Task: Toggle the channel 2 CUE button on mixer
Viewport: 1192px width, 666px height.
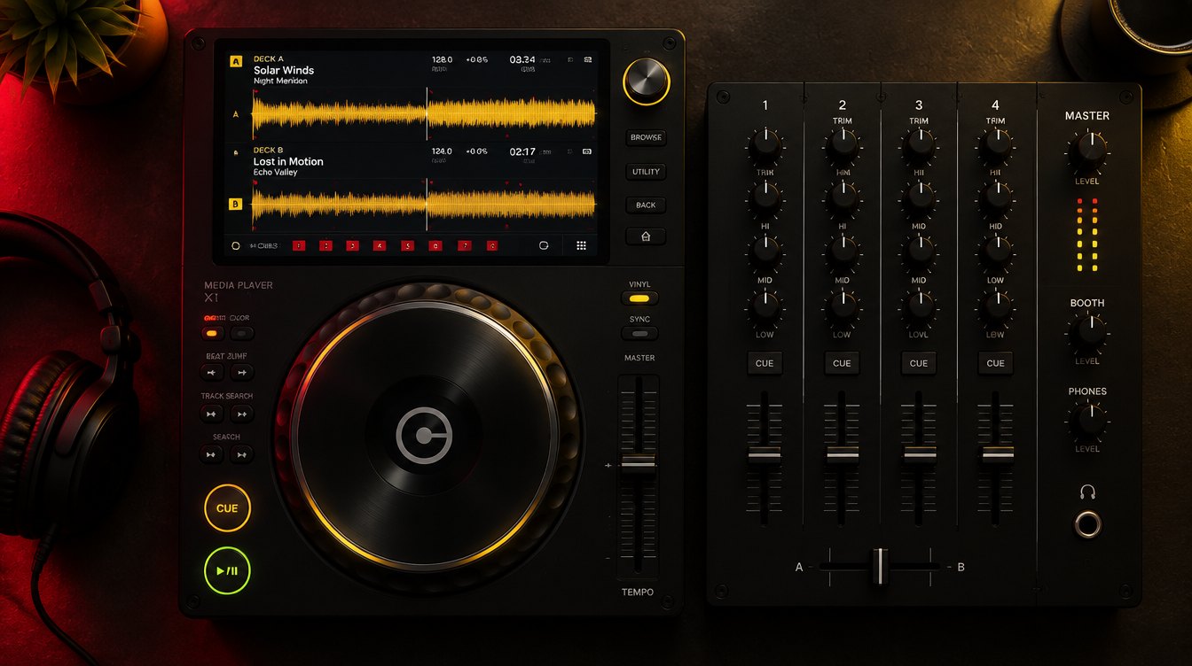Action: (842, 363)
